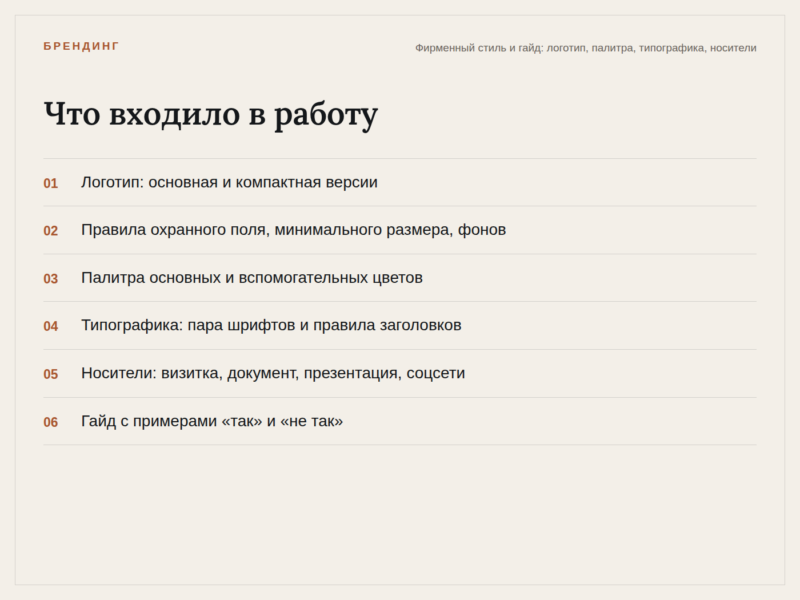Click 'Палитра основных и вспомогательных цветов'
The height and width of the screenshot is (600, 800).
252,278
